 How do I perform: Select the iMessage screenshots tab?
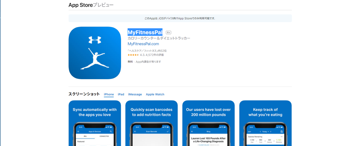coord(135,94)
